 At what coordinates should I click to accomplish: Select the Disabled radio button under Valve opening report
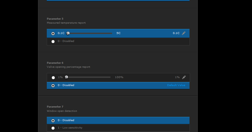tap(53, 86)
